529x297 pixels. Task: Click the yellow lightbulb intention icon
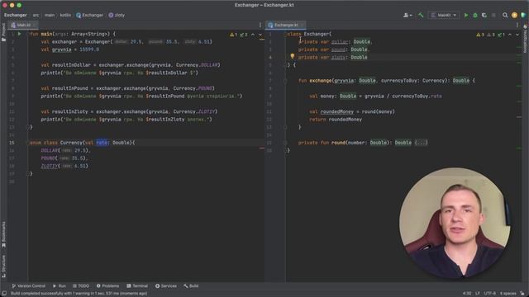pyautogui.click(x=292, y=56)
